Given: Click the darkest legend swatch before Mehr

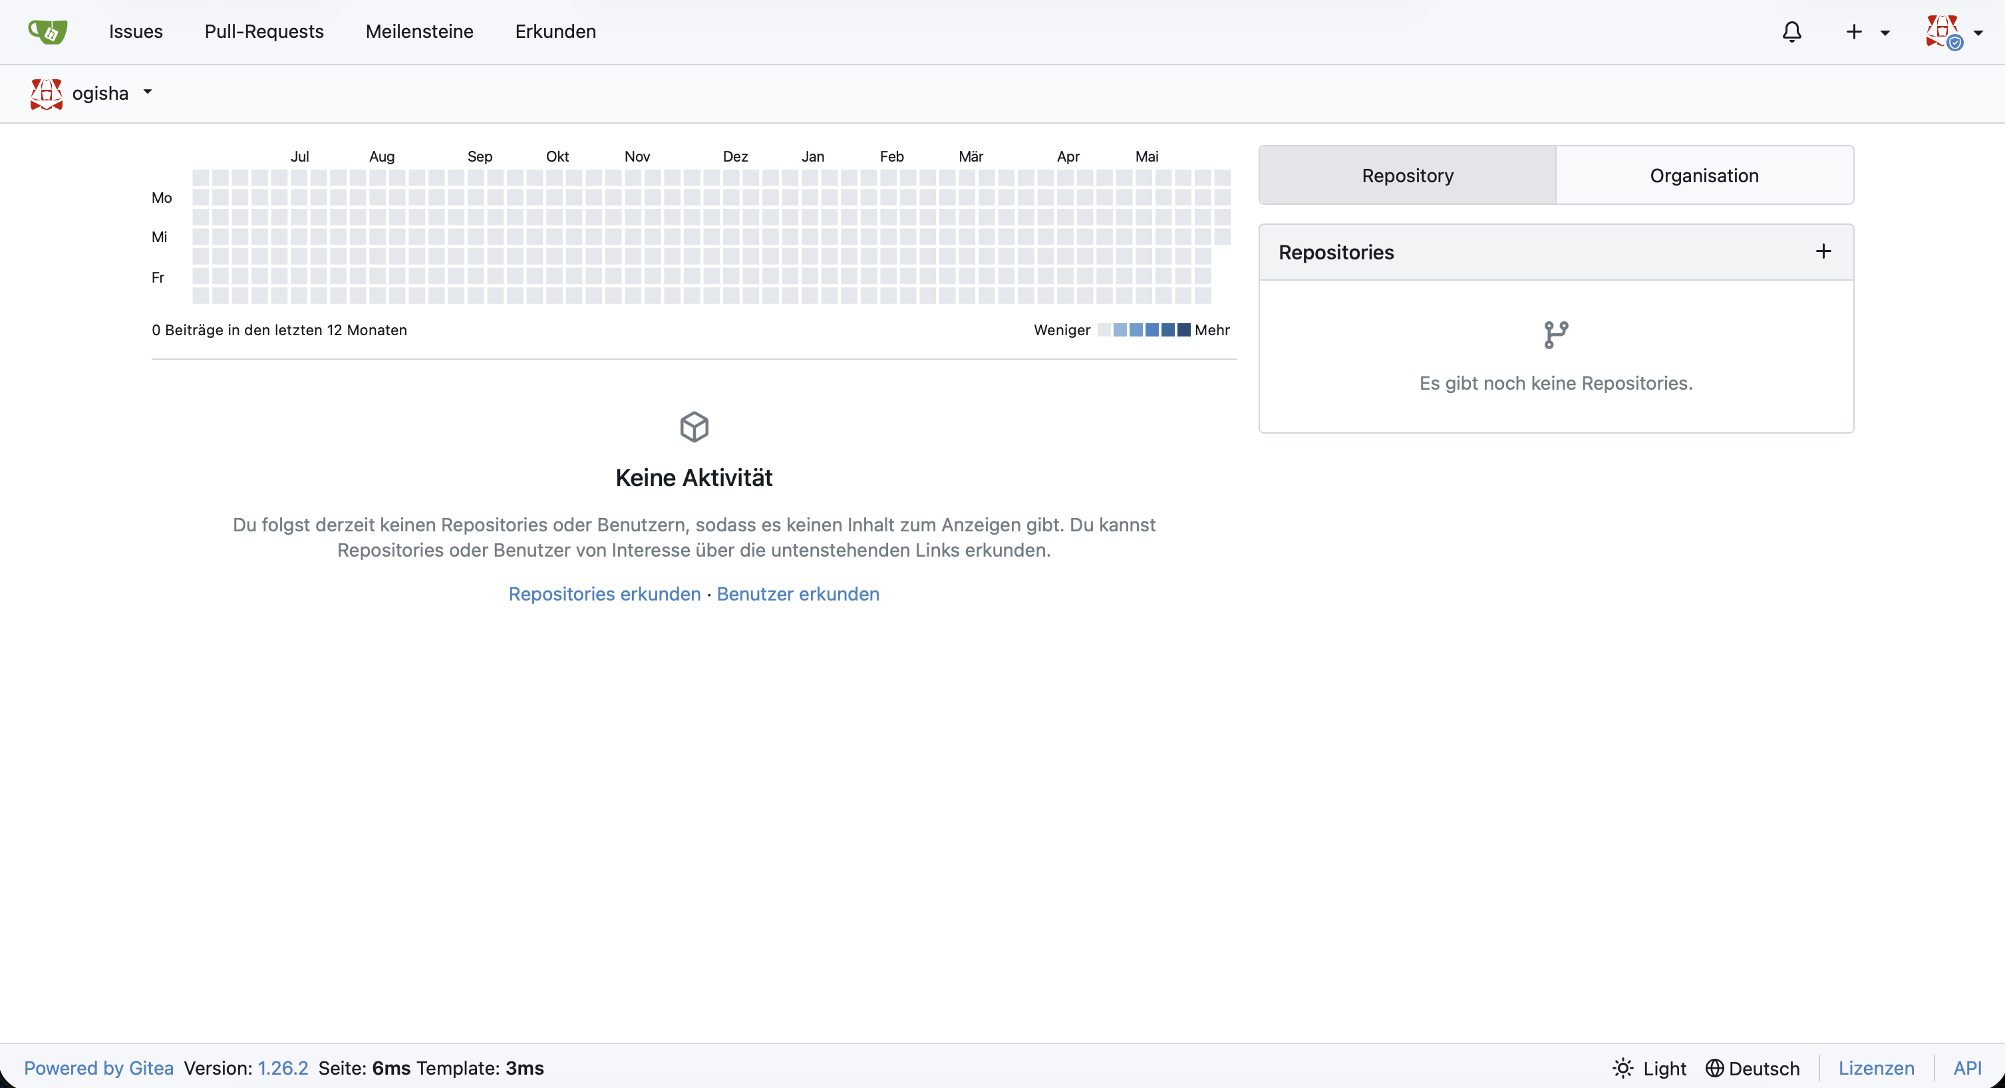Looking at the screenshot, I should pos(1184,330).
